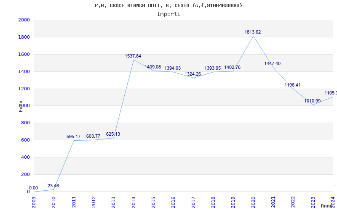Click the 2011 x-axis year label
Image resolution: width=337 pixels, height=210 pixels.
(74, 202)
